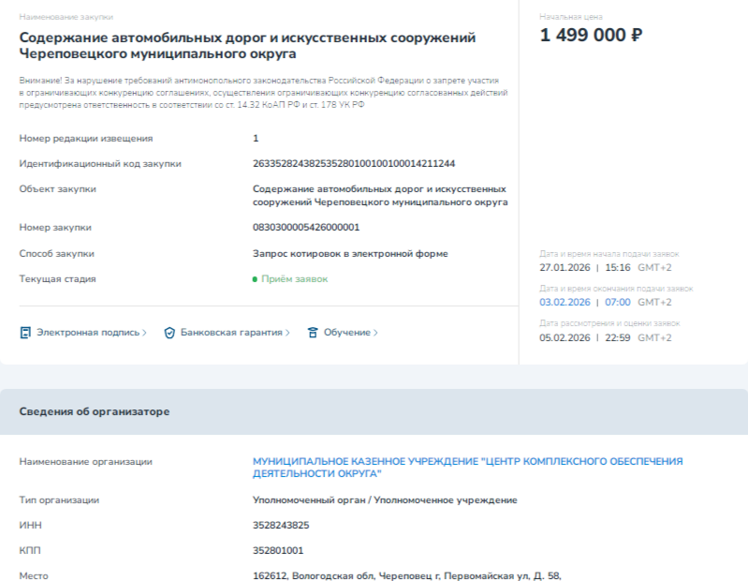This screenshot has width=748, height=581.
Task: Click the identification code 26335282438 value
Action: tap(354, 163)
